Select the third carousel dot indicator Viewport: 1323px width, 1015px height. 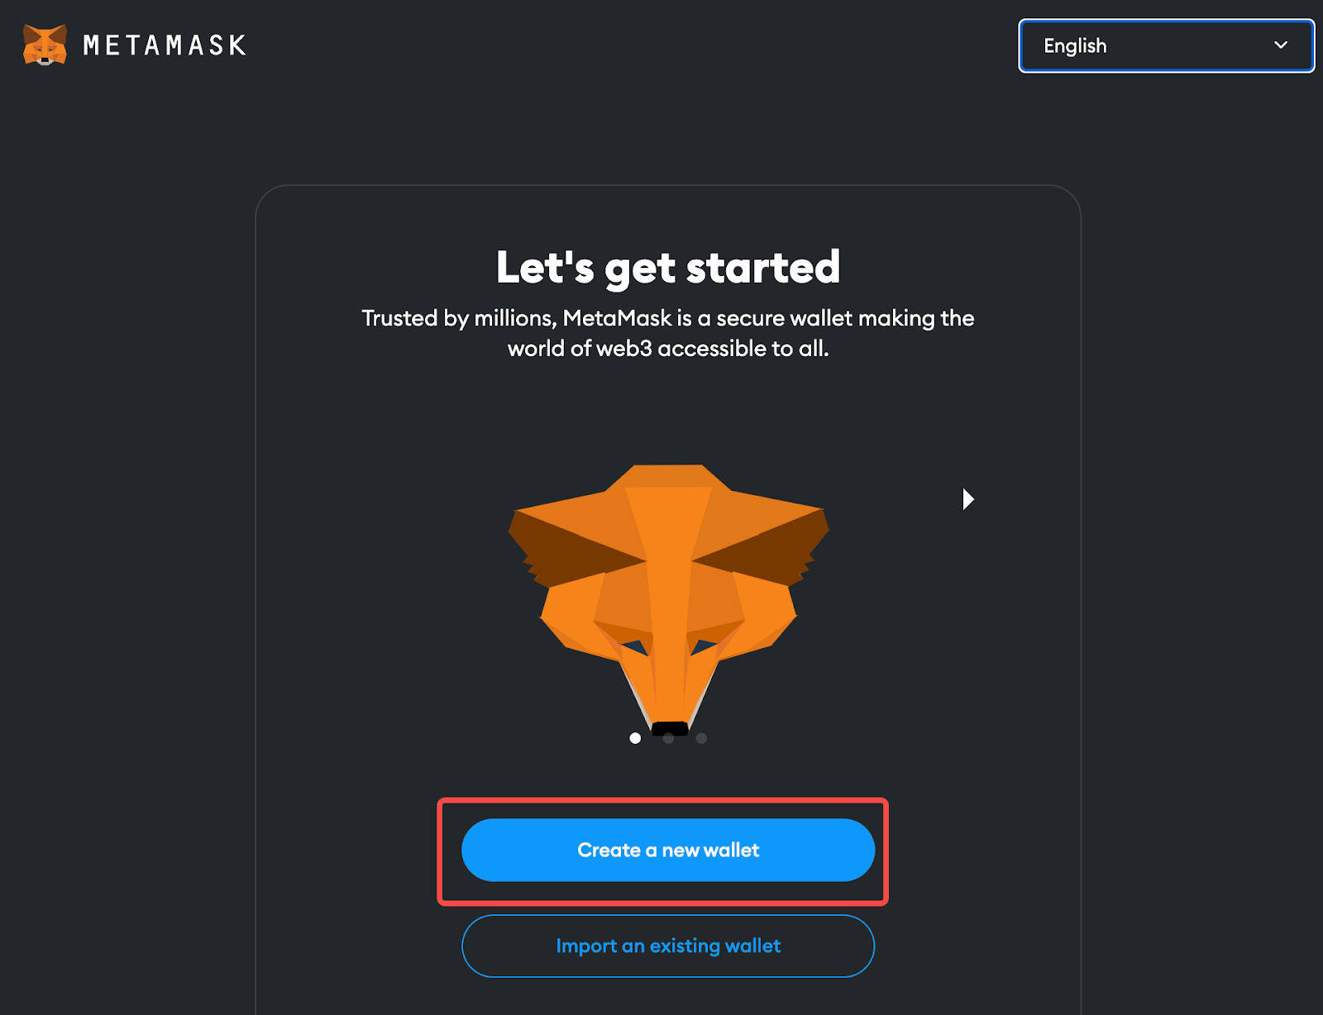701,738
